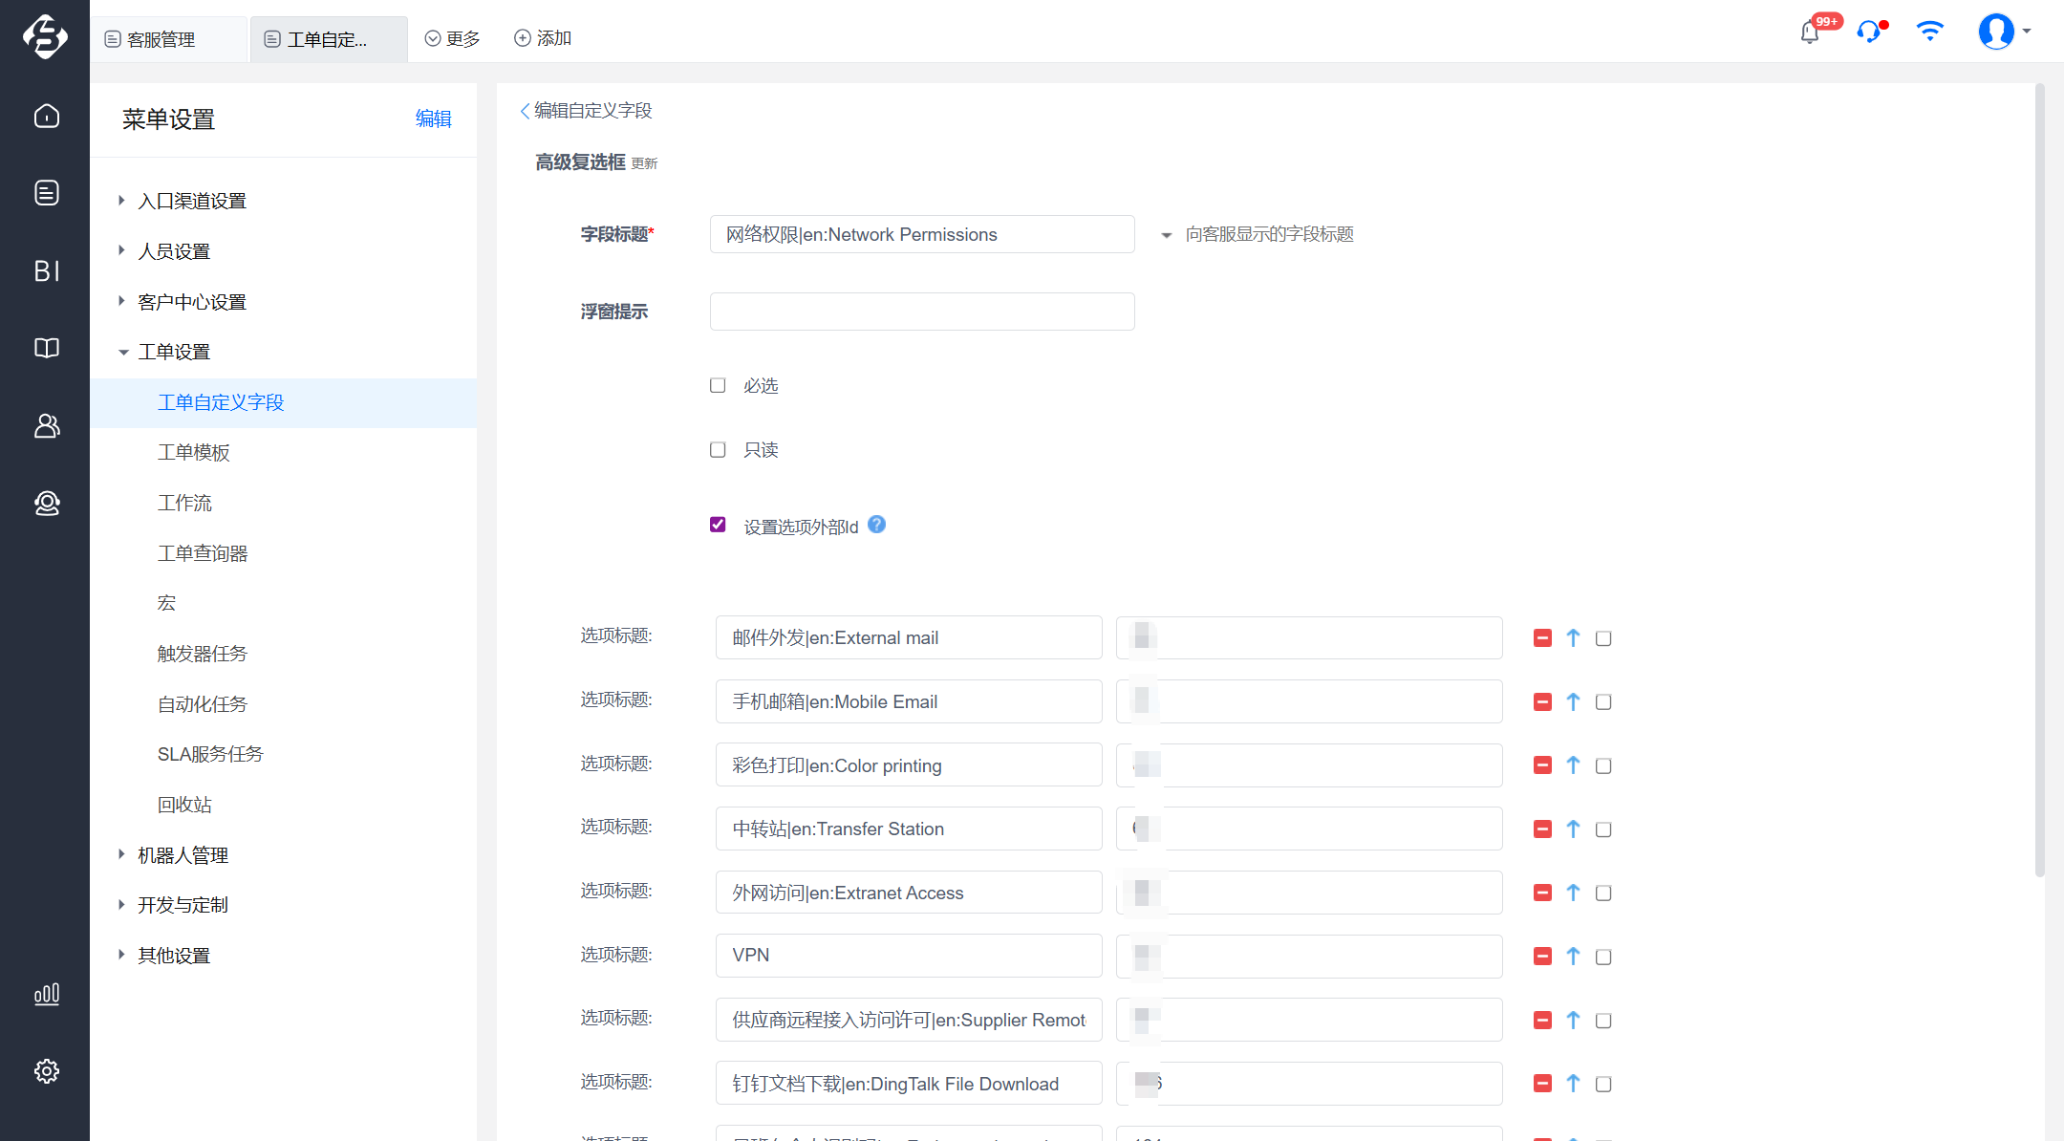
Task: Open the book knowledge base sidebar icon
Action: click(46, 348)
